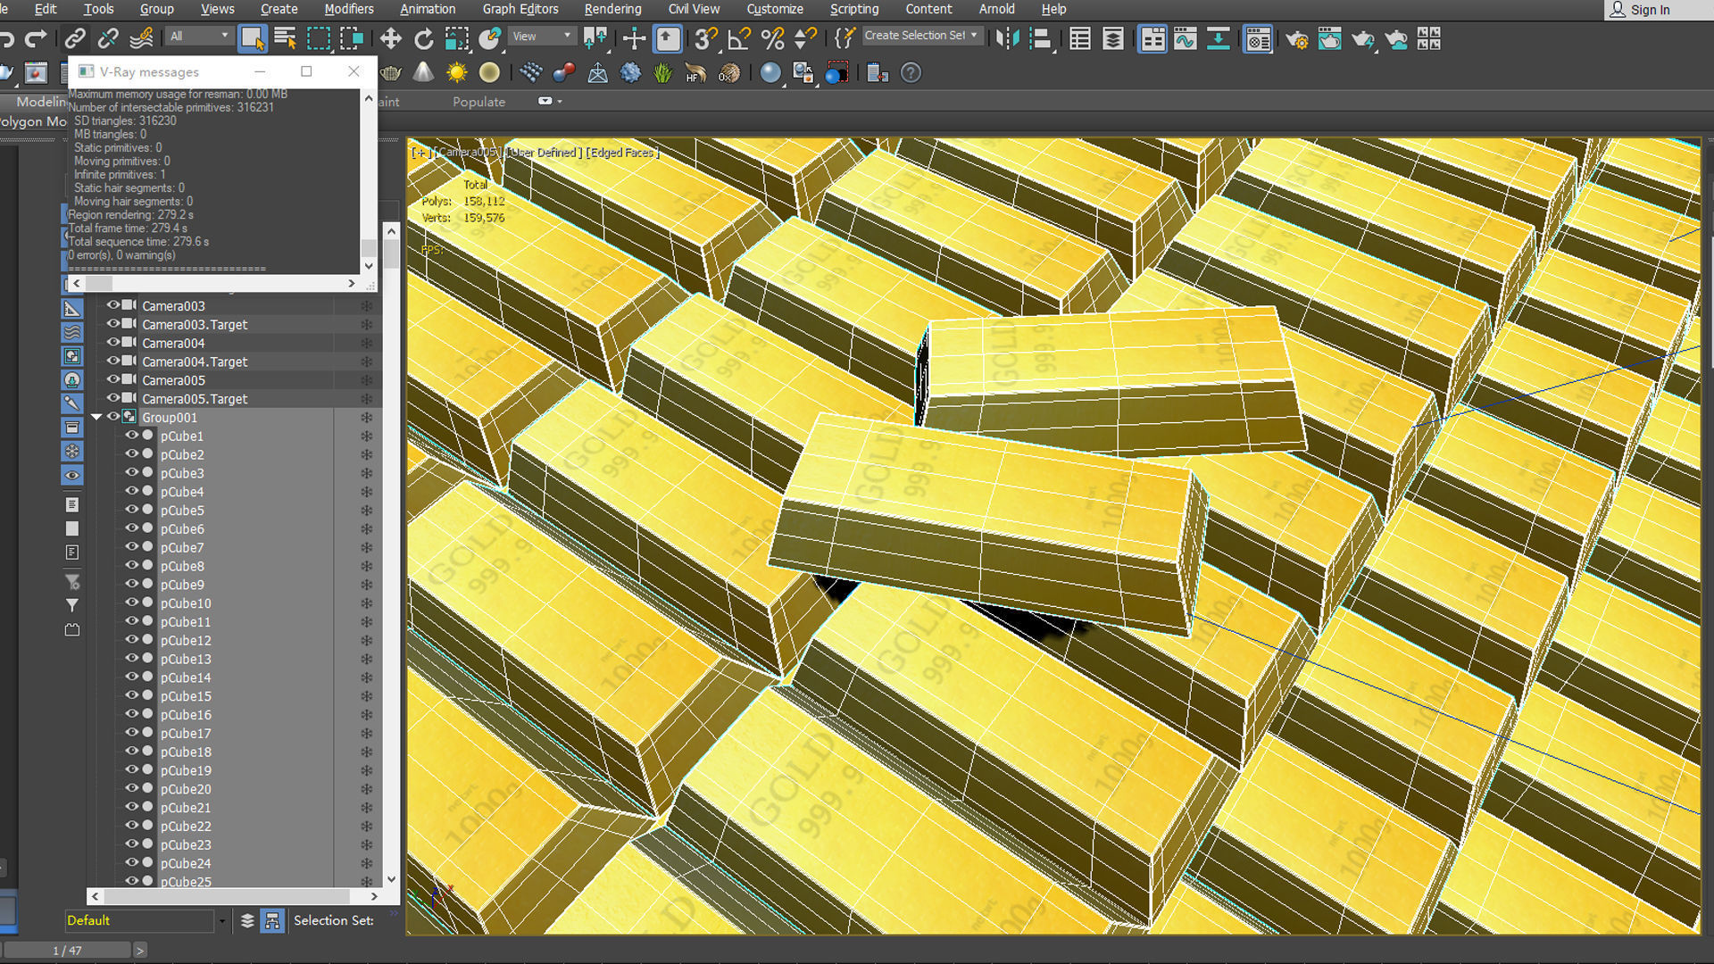The image size is (1714, 964).
Task: Open the Rendered Frame Window
Action: click(1329, 38)
